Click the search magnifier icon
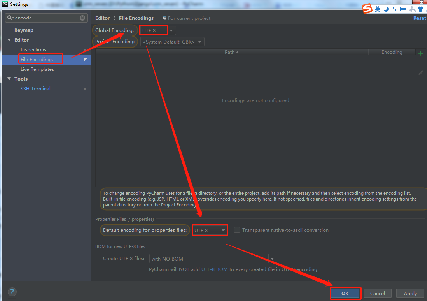 [10, 18]
